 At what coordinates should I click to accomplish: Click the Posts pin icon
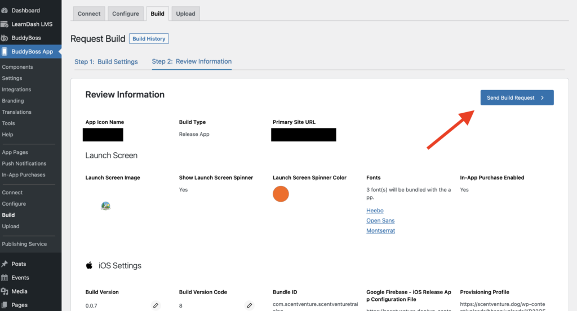pyautogui.click(x=5, y=264)
